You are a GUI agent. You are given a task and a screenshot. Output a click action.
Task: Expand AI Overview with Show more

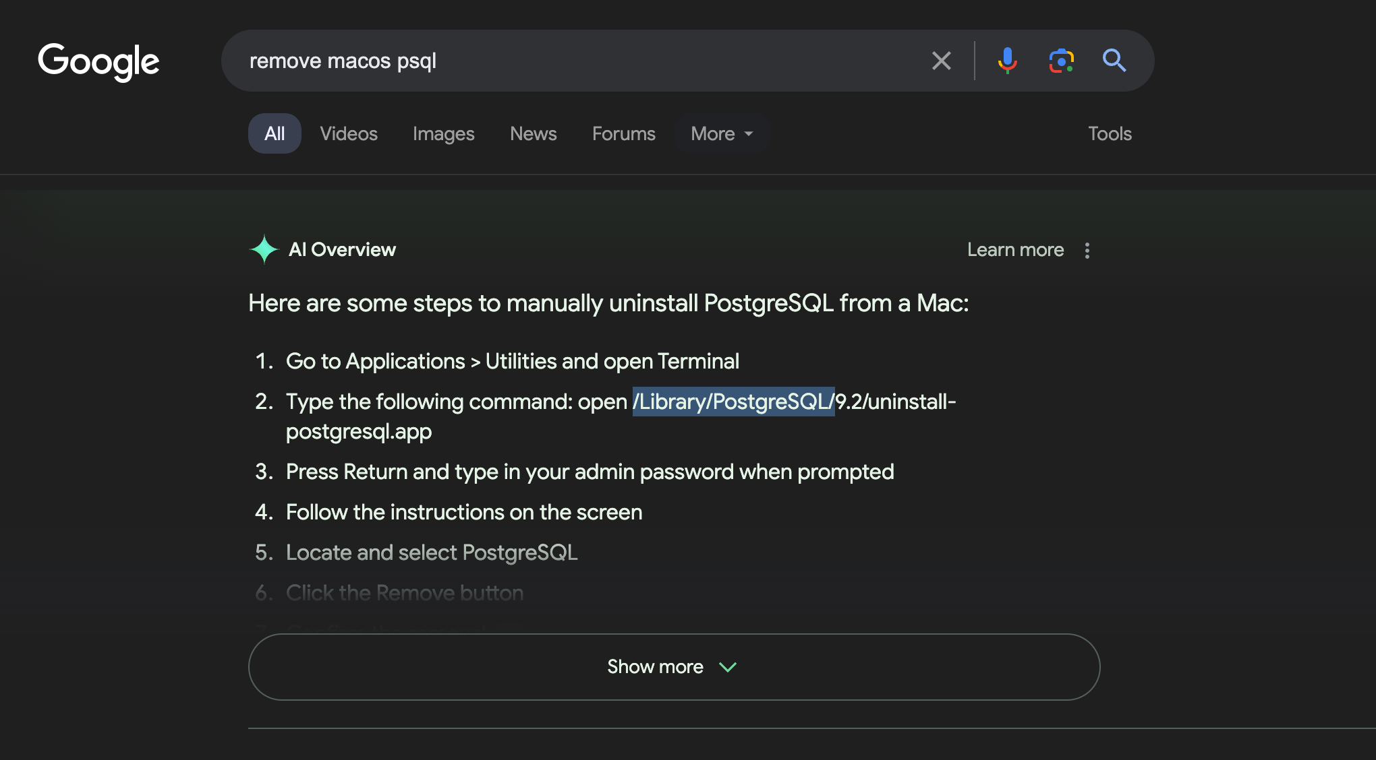(654, 667)
